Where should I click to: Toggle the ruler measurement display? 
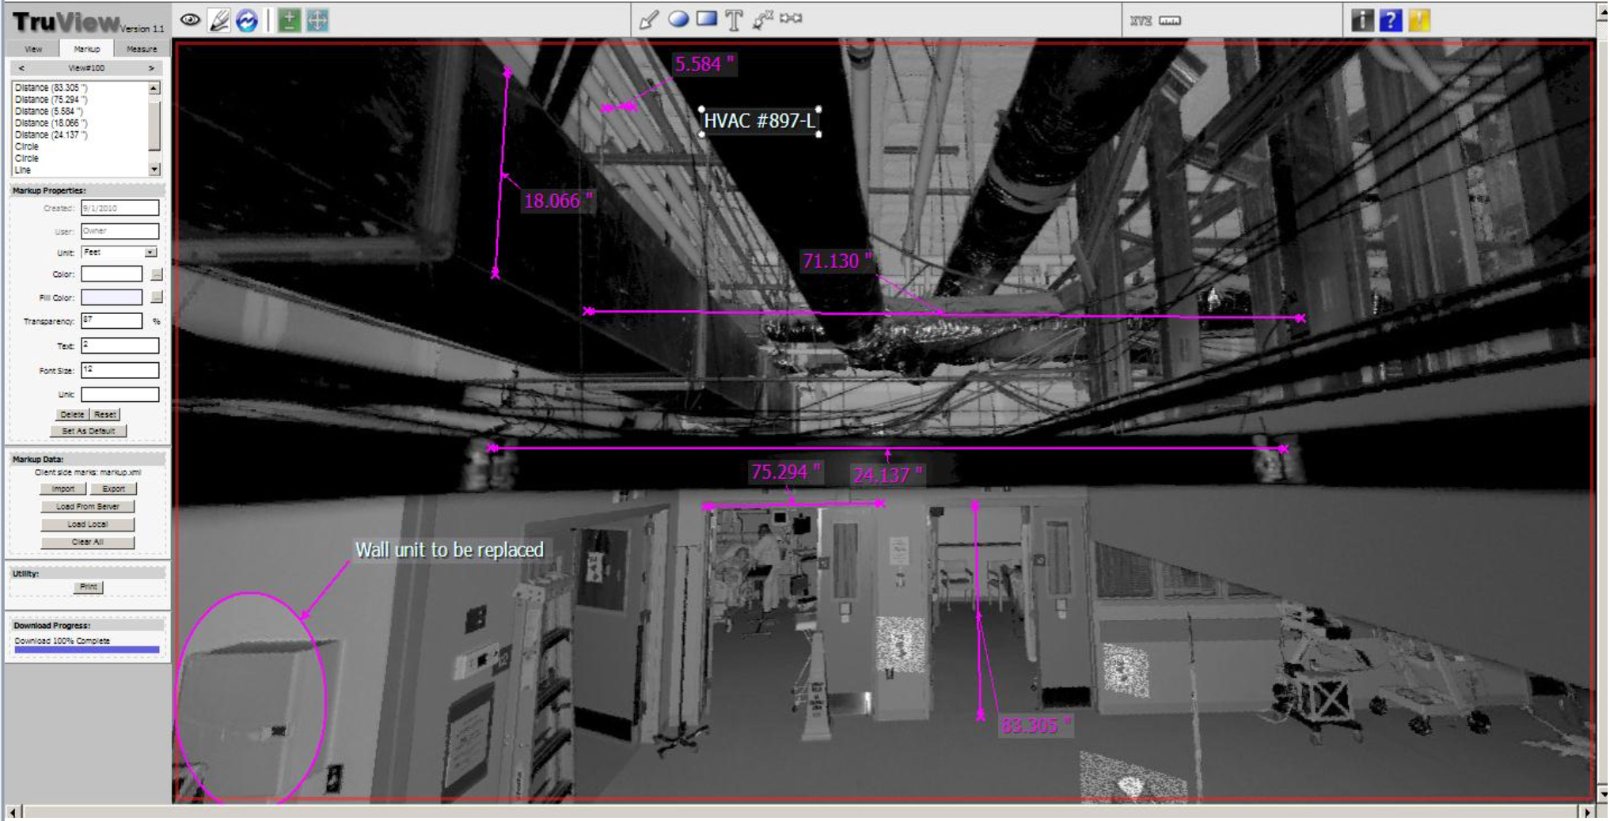coord(1170,21)
